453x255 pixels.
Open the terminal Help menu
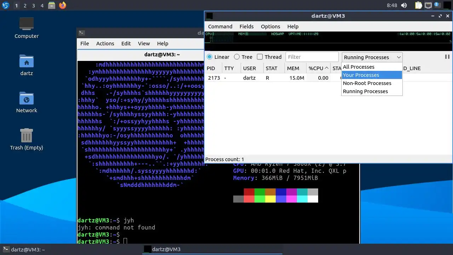coord(162,44)
